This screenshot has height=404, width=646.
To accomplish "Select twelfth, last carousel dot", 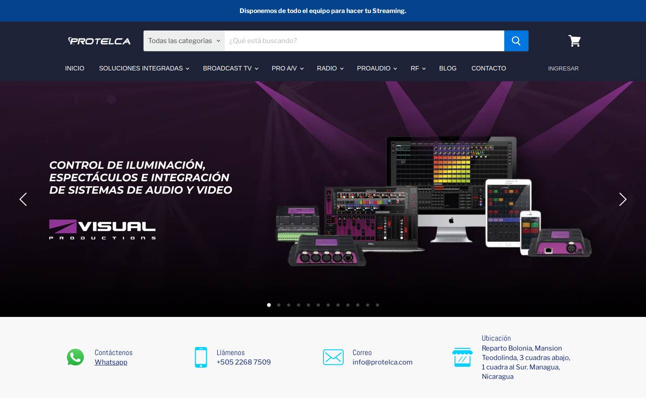I will coord(377,305).
